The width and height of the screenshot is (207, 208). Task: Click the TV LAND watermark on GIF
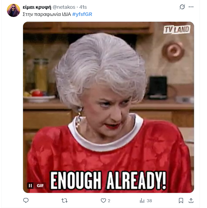tap(177, 29)
